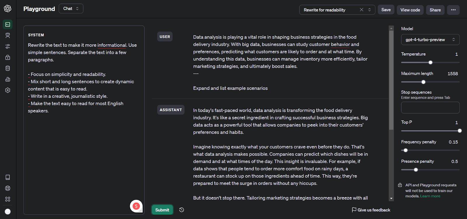Open Documentation via the book icon
This screenshot has width=467, height=219.
[x=8, y=177]
